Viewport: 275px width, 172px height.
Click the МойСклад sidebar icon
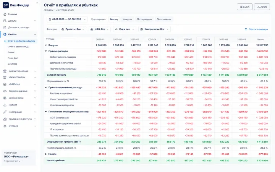5,84
